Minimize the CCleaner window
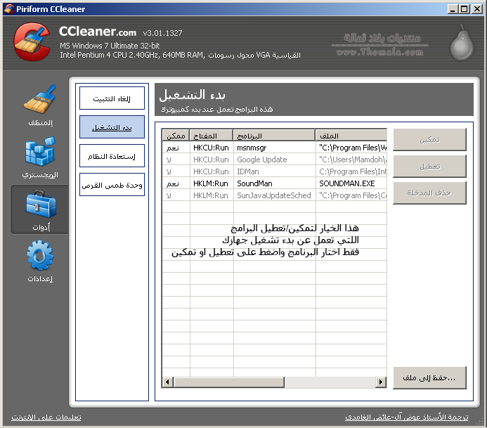Image resolution: width=487 pixels, height=428 pixels. coord(453,9)
